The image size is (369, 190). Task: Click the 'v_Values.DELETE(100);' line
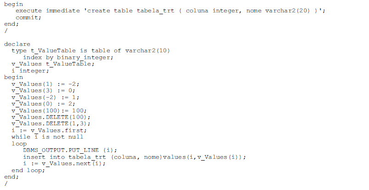[x=51, y=117]
